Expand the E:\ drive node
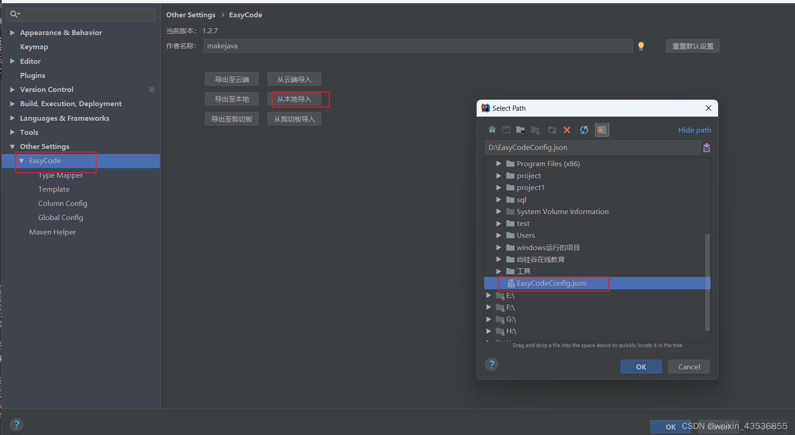Image resolution: width=795 pixels, height=435 pixels. pyautogui.click(x=489, y=296)
